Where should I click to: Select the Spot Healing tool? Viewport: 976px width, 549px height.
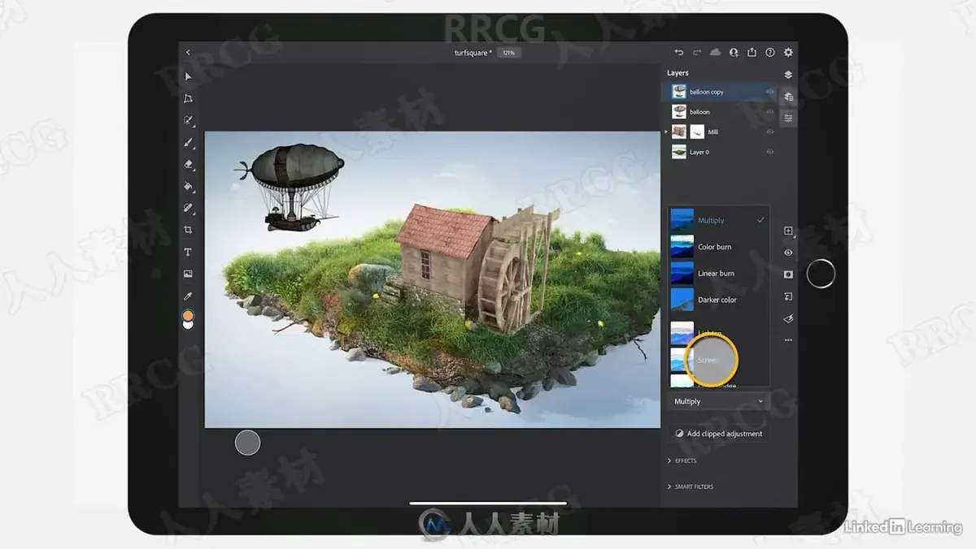pos(188,208)
